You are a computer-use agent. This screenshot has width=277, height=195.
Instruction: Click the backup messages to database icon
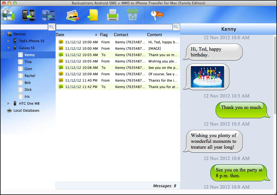(9, 14)
